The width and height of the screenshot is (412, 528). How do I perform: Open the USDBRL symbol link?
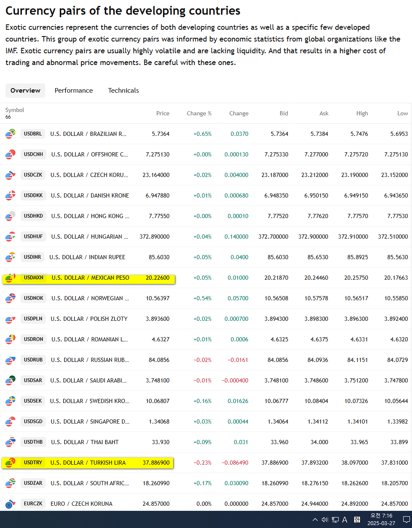click(33, 134)
